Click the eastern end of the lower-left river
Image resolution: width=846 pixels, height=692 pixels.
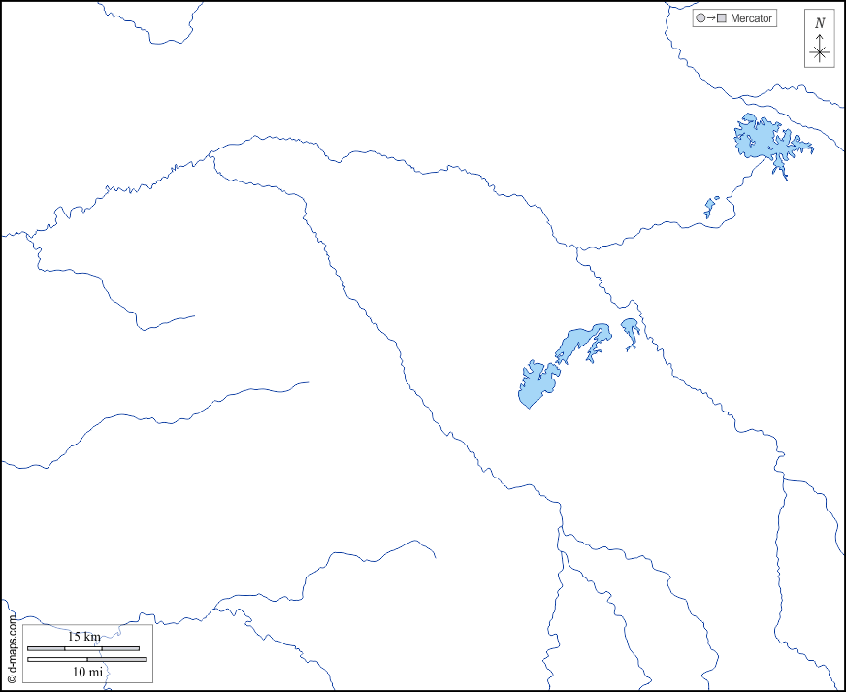click(435, 557)
